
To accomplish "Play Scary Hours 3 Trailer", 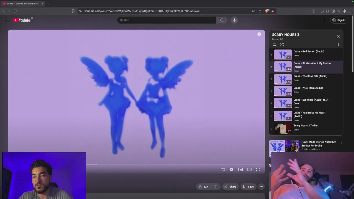I will (x=306, y=129).
